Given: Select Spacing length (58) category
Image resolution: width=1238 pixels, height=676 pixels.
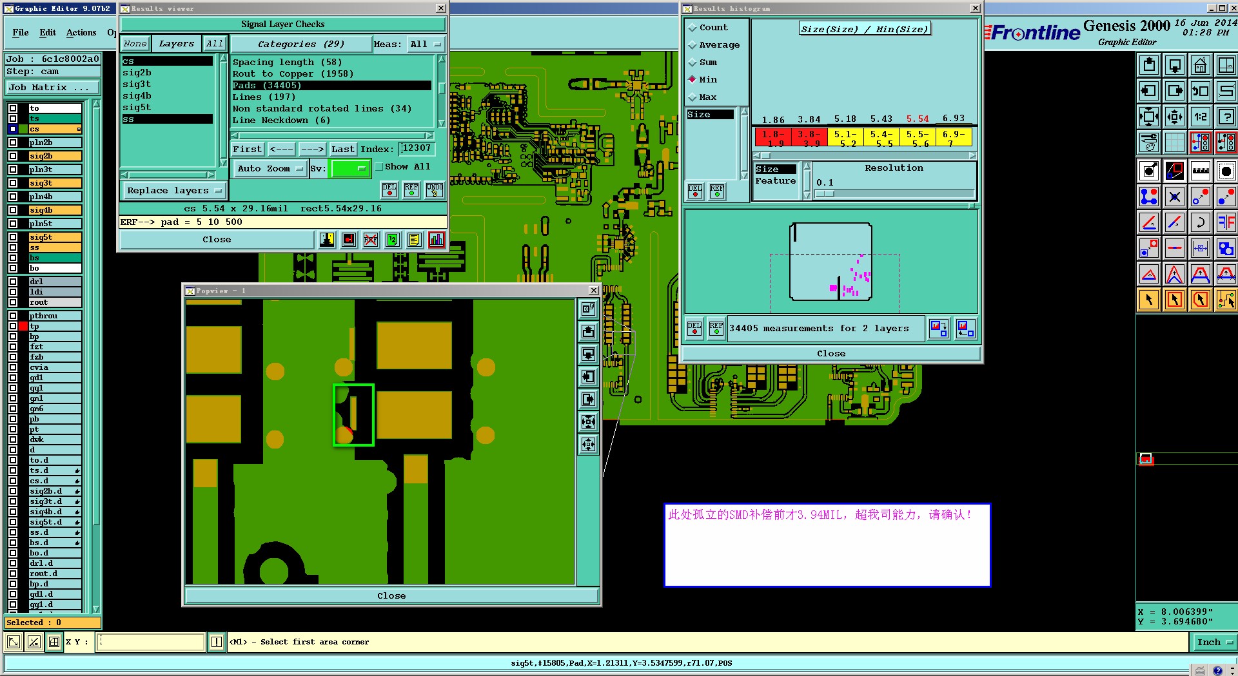Looking at the screenshot, I should click(287, 63).
